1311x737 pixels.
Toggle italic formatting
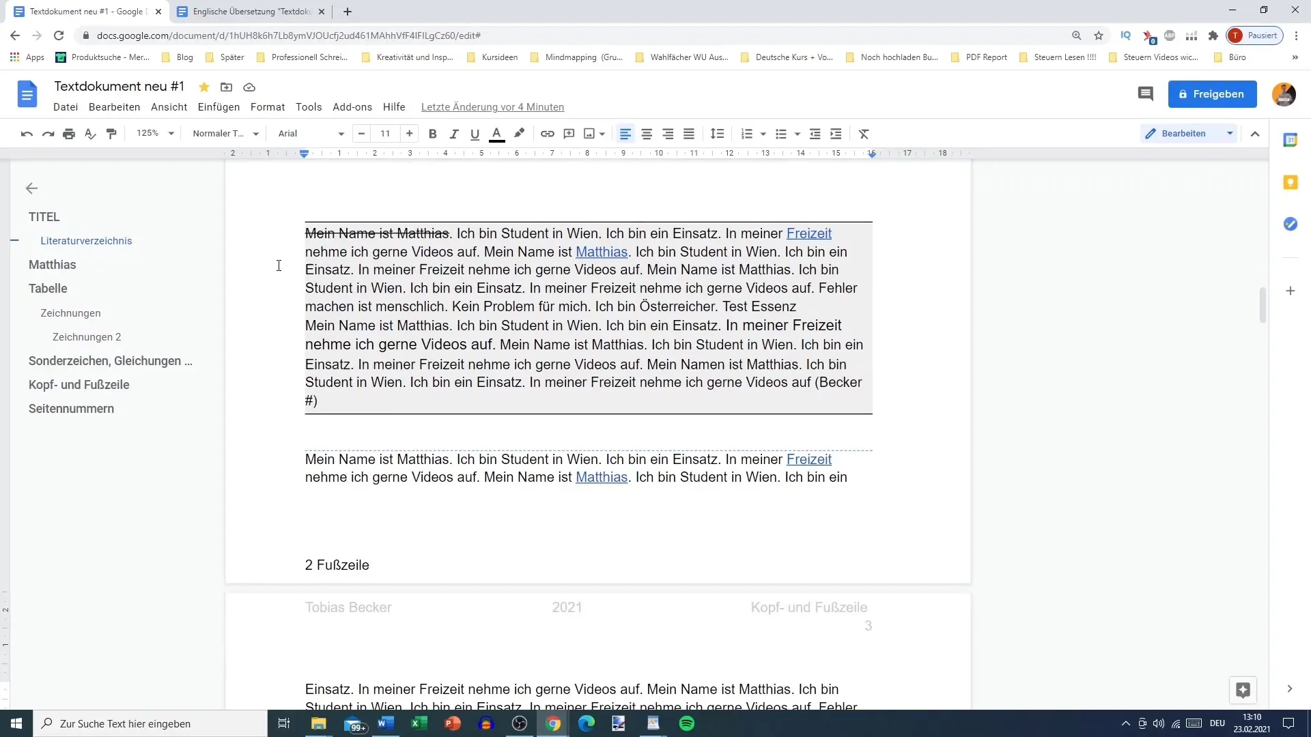coord(453,134)
